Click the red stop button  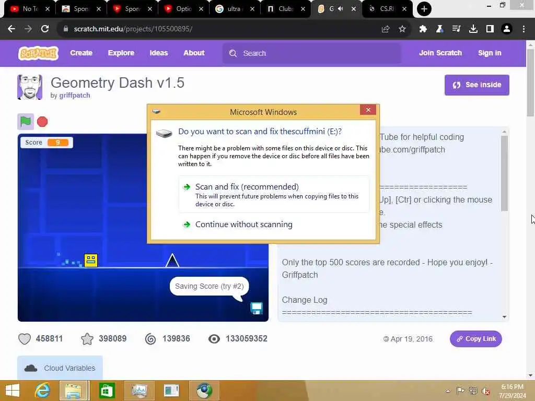(42, 122)
